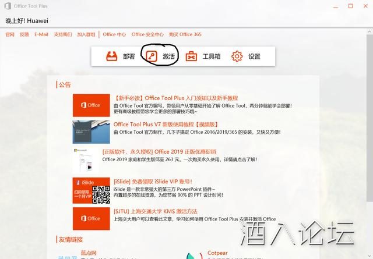The image size is (373, 259).
Task: Select the 工具箱 label
Action: coord(212,56)
